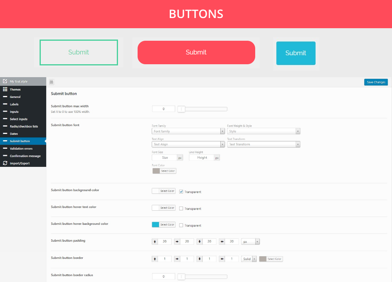Click the max width value field
The image size is (392, 282).
tap(163, 109)
